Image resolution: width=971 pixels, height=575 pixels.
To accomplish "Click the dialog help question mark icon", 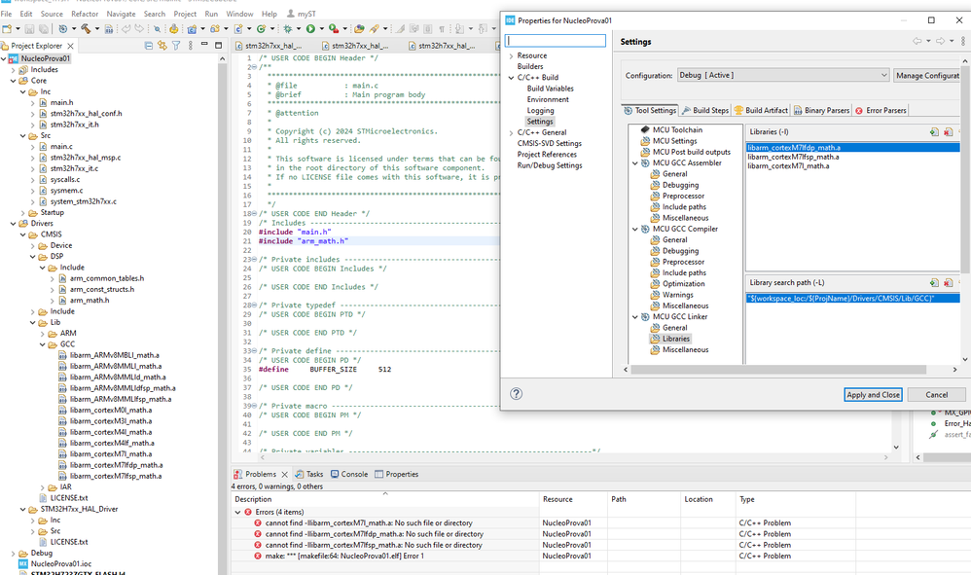I will tap(516, 394).
